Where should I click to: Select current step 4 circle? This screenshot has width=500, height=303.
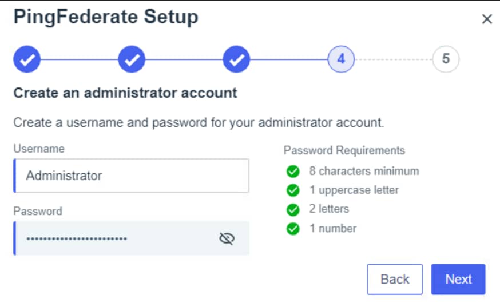point(341,59)
